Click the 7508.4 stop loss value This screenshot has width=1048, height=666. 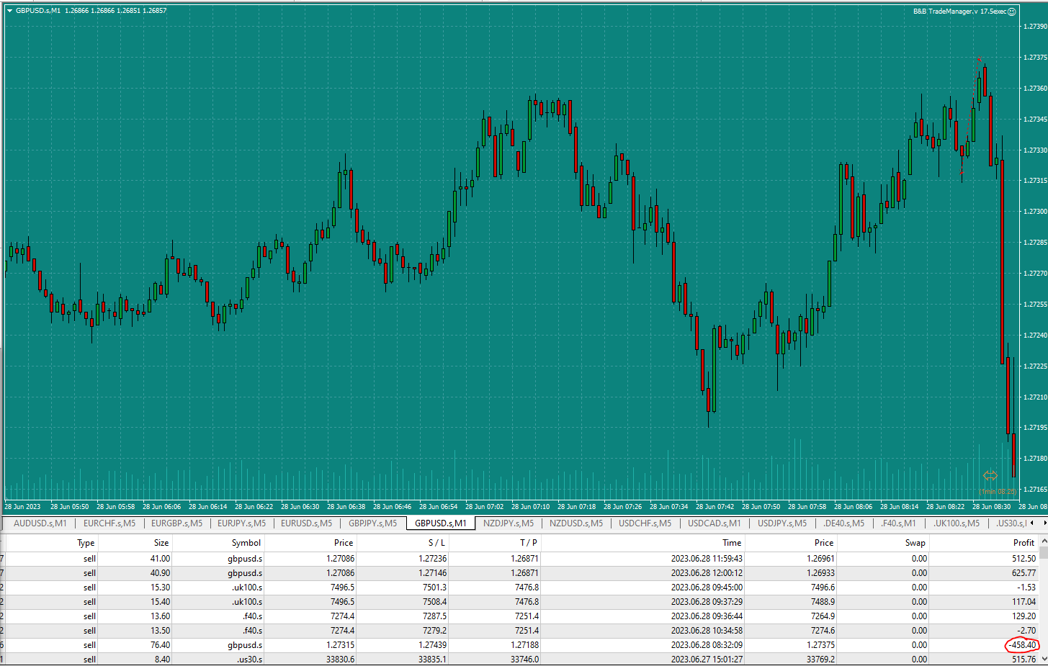point(434,602)
